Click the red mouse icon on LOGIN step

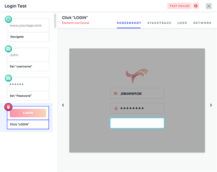tap(8, 107)
